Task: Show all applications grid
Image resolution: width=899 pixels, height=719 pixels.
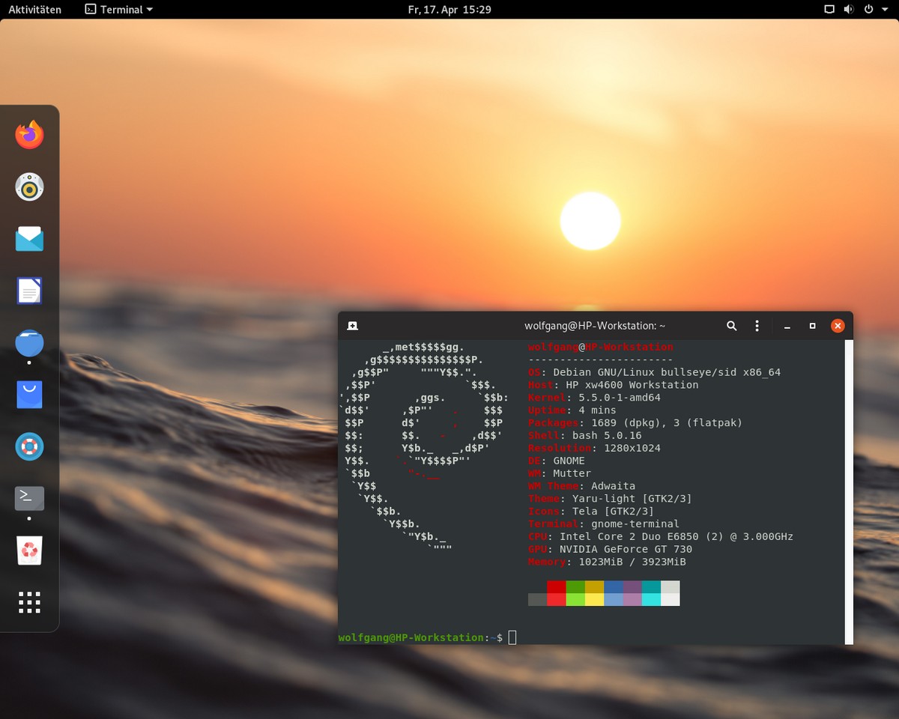Action: (x=29, y=602)
